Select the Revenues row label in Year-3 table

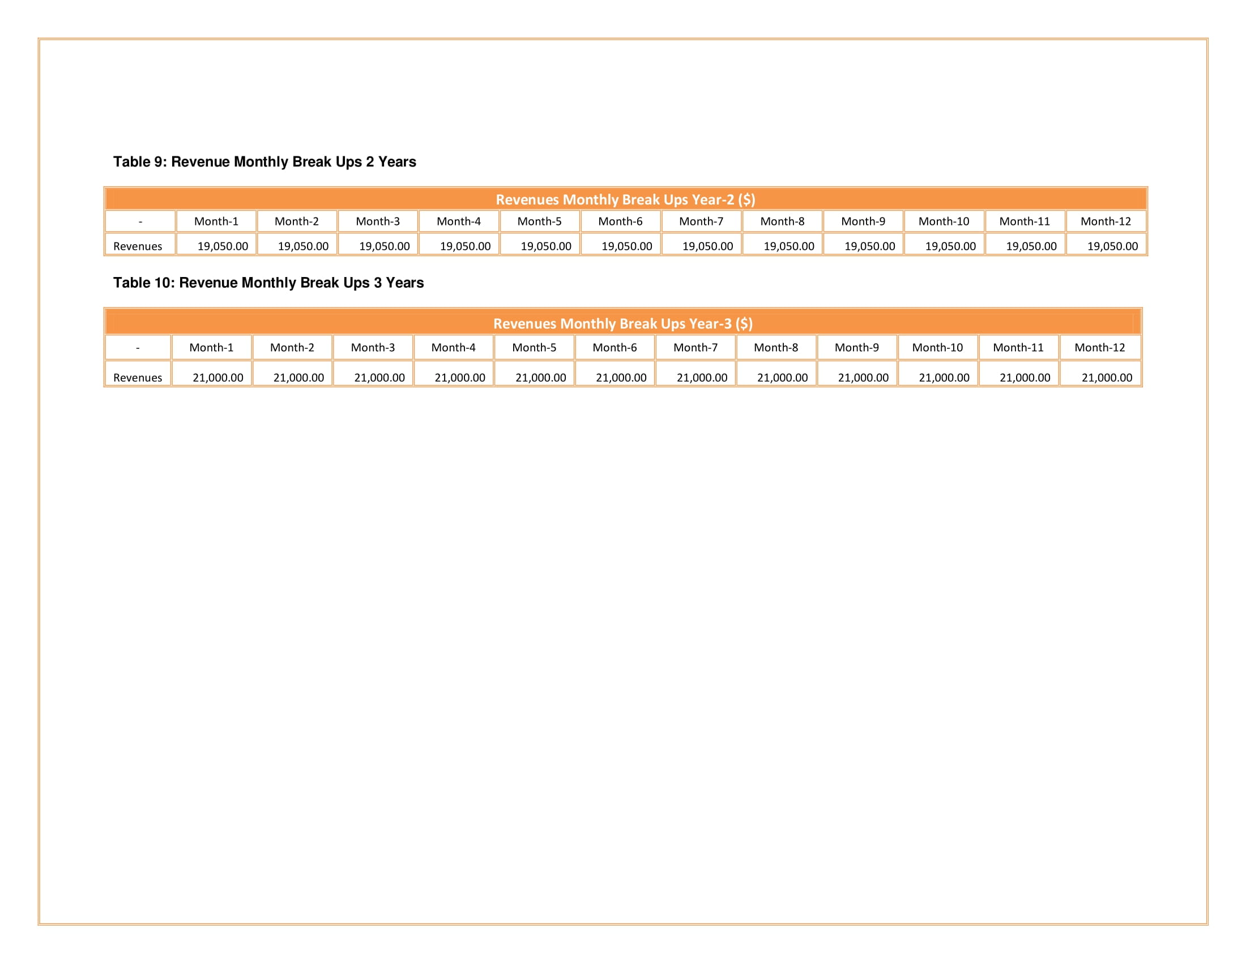tap(138, 378)
